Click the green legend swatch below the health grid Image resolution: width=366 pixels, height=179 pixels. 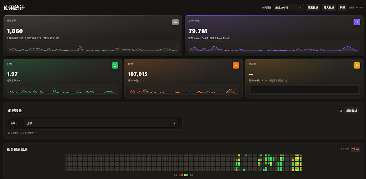(x=187, y=175)
